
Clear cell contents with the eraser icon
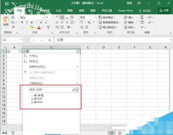[x=142, y=27]
